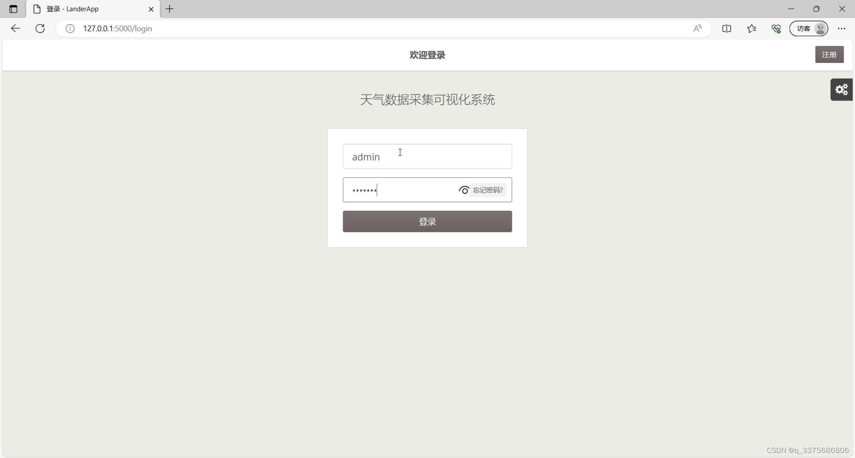
Task: Toggle password visibility with the eye icon
Action: 464,190
